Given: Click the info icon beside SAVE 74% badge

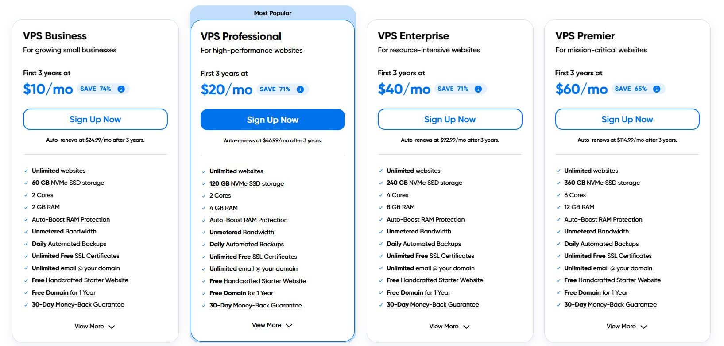Looking at the screenshot, I should click(x=121, y=89).
